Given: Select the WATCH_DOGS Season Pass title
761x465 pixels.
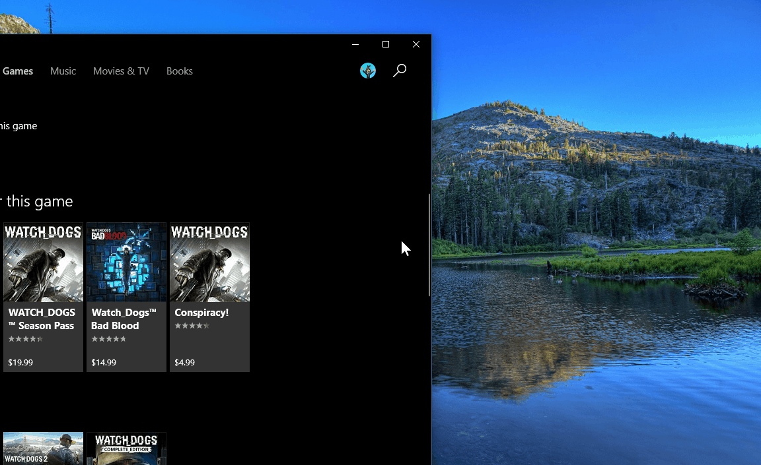Looking at the screenshot, I should 42,319.
